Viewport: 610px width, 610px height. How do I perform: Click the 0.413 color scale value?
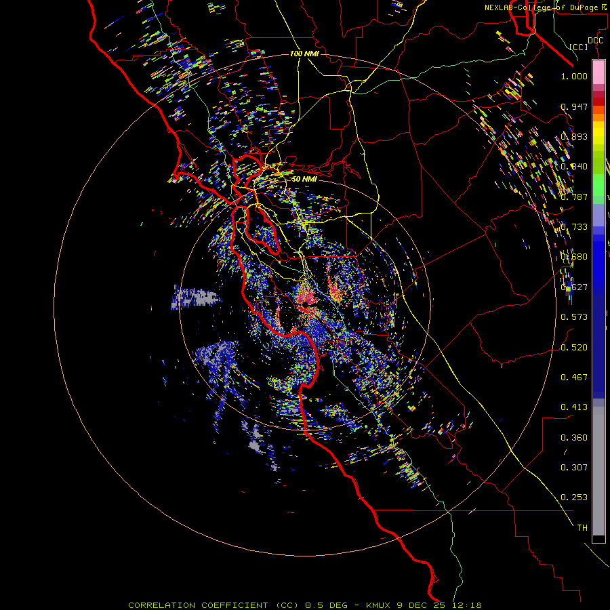(574, 407)
